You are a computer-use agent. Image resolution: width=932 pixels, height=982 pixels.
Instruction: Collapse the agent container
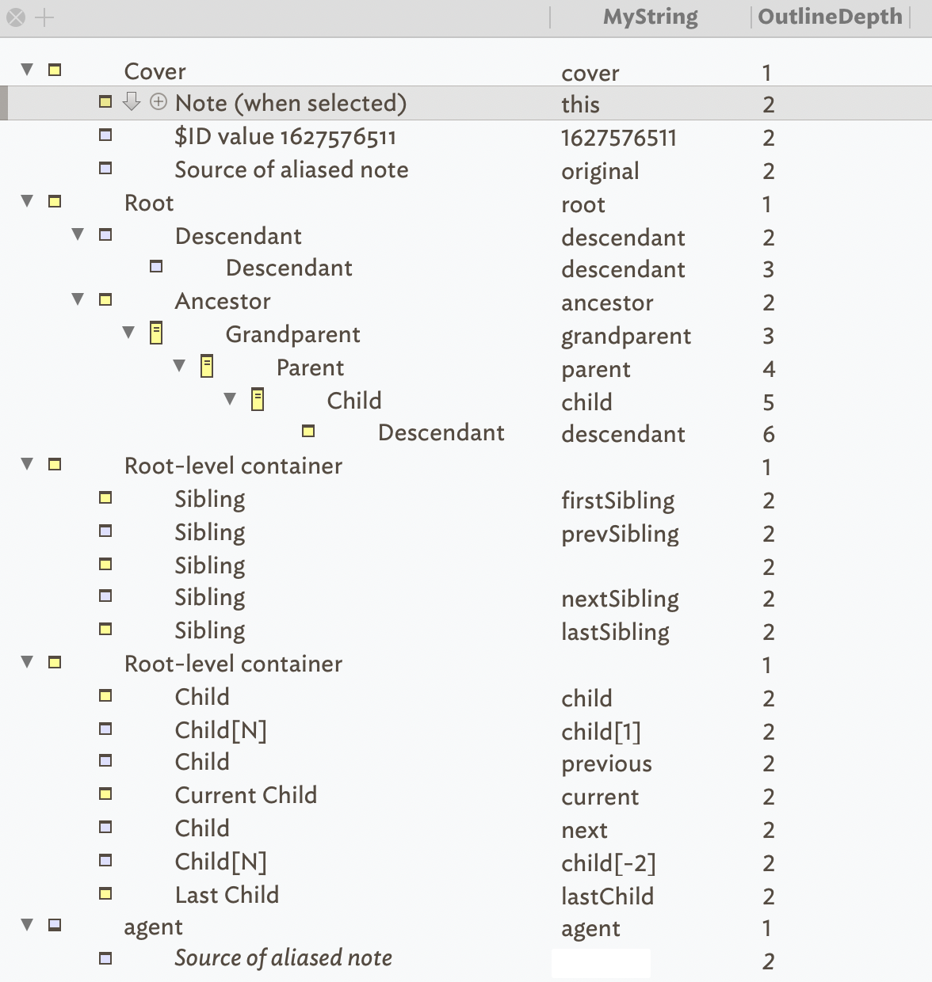pos(28,924)
